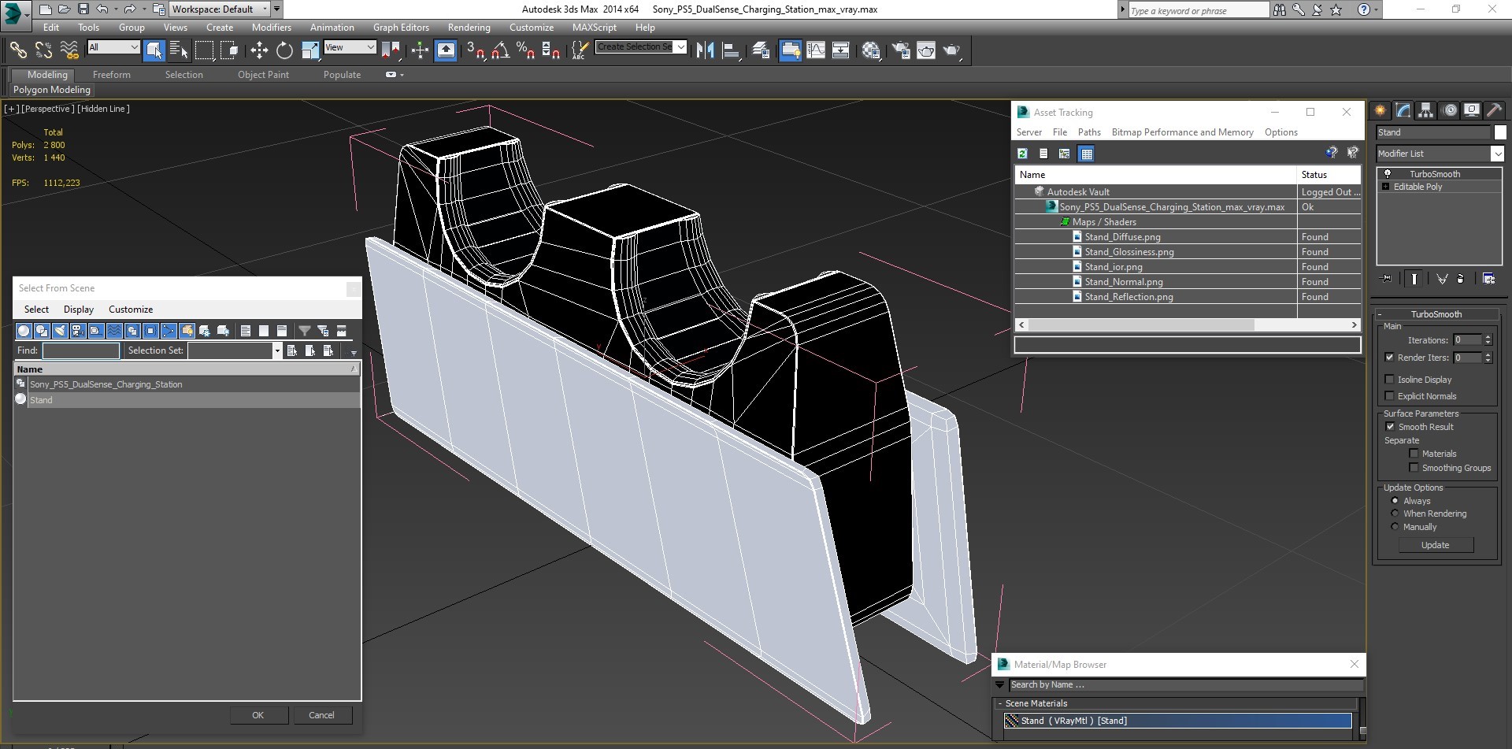Open Display menu in Select From Scene
The width and height of the screenshot is (1512, 749).
tap(79, 310)
